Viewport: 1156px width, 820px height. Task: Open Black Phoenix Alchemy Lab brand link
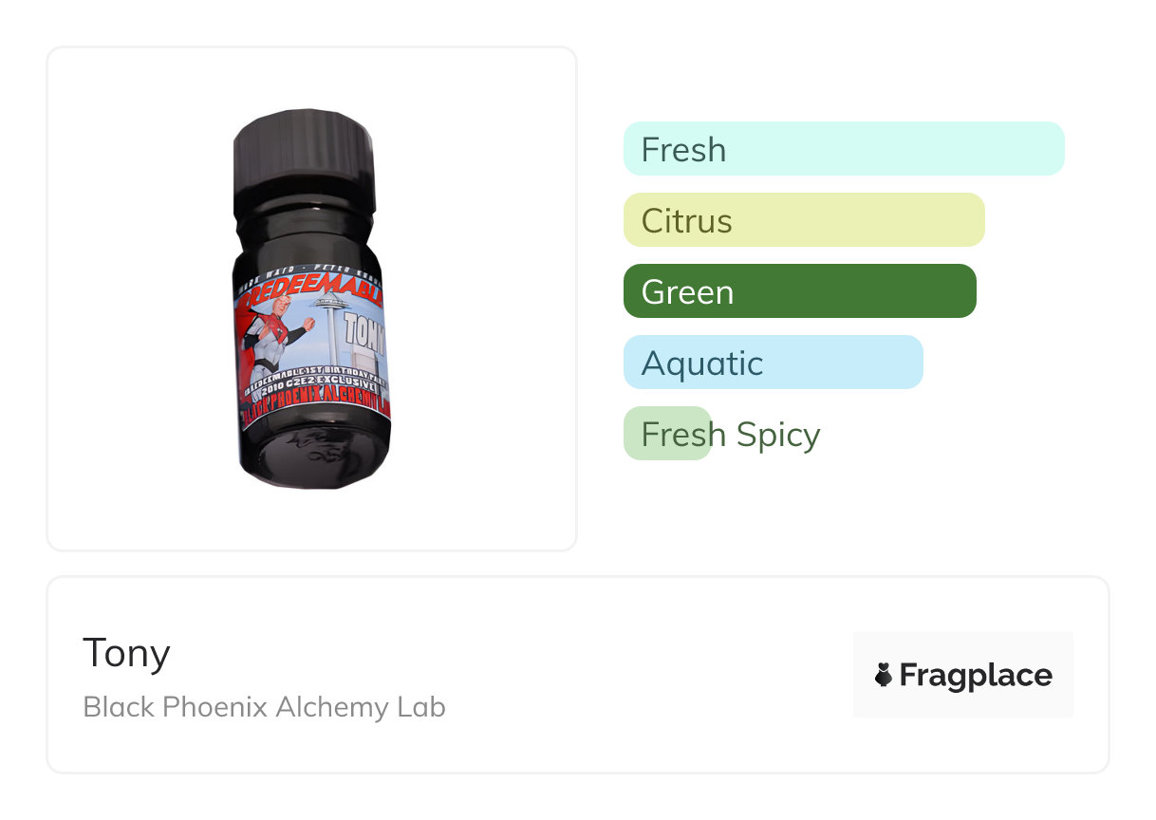pos(264,707)
